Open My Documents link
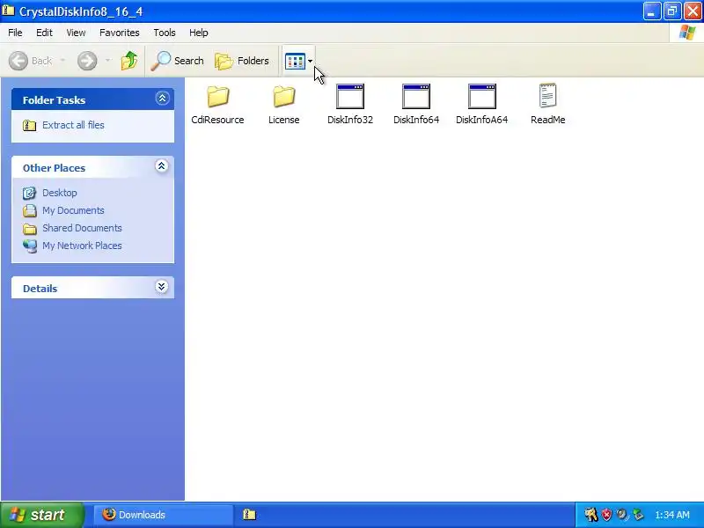The height and width of the screenshot is (528, 704). [x=73, y=210]
